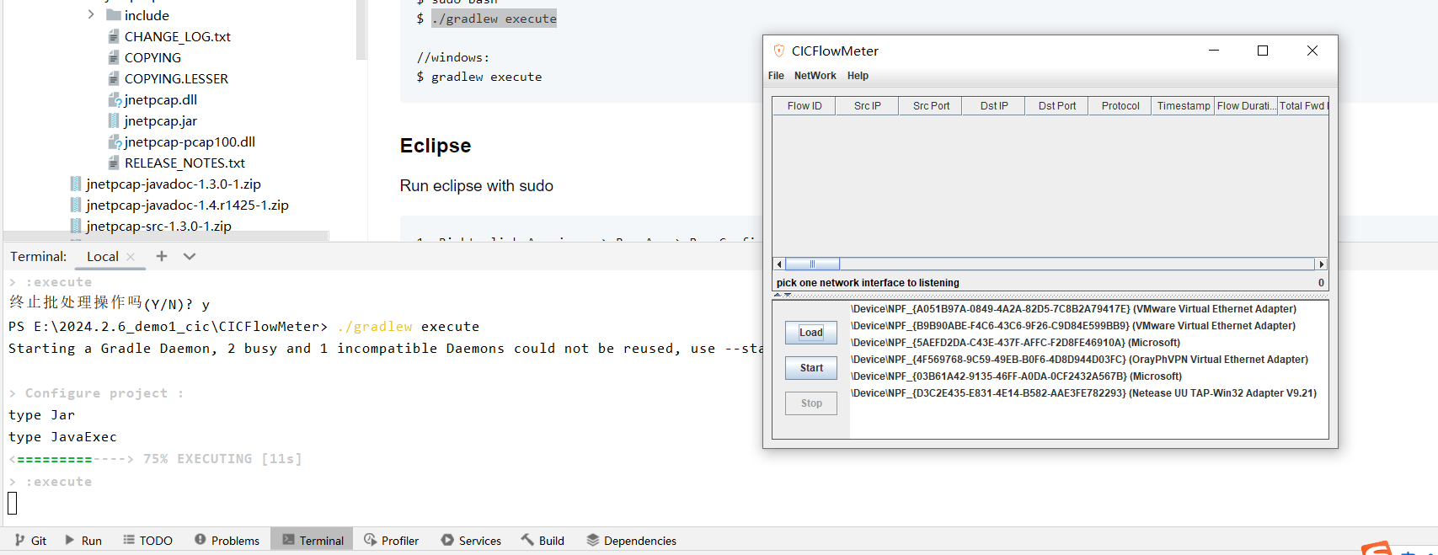This screenshot has height=555, width=1438.
Task: Select jnetpcap-javadoc-1.4.r1425-1.zip
Action: pyautogui.click(x=187, y=205)
